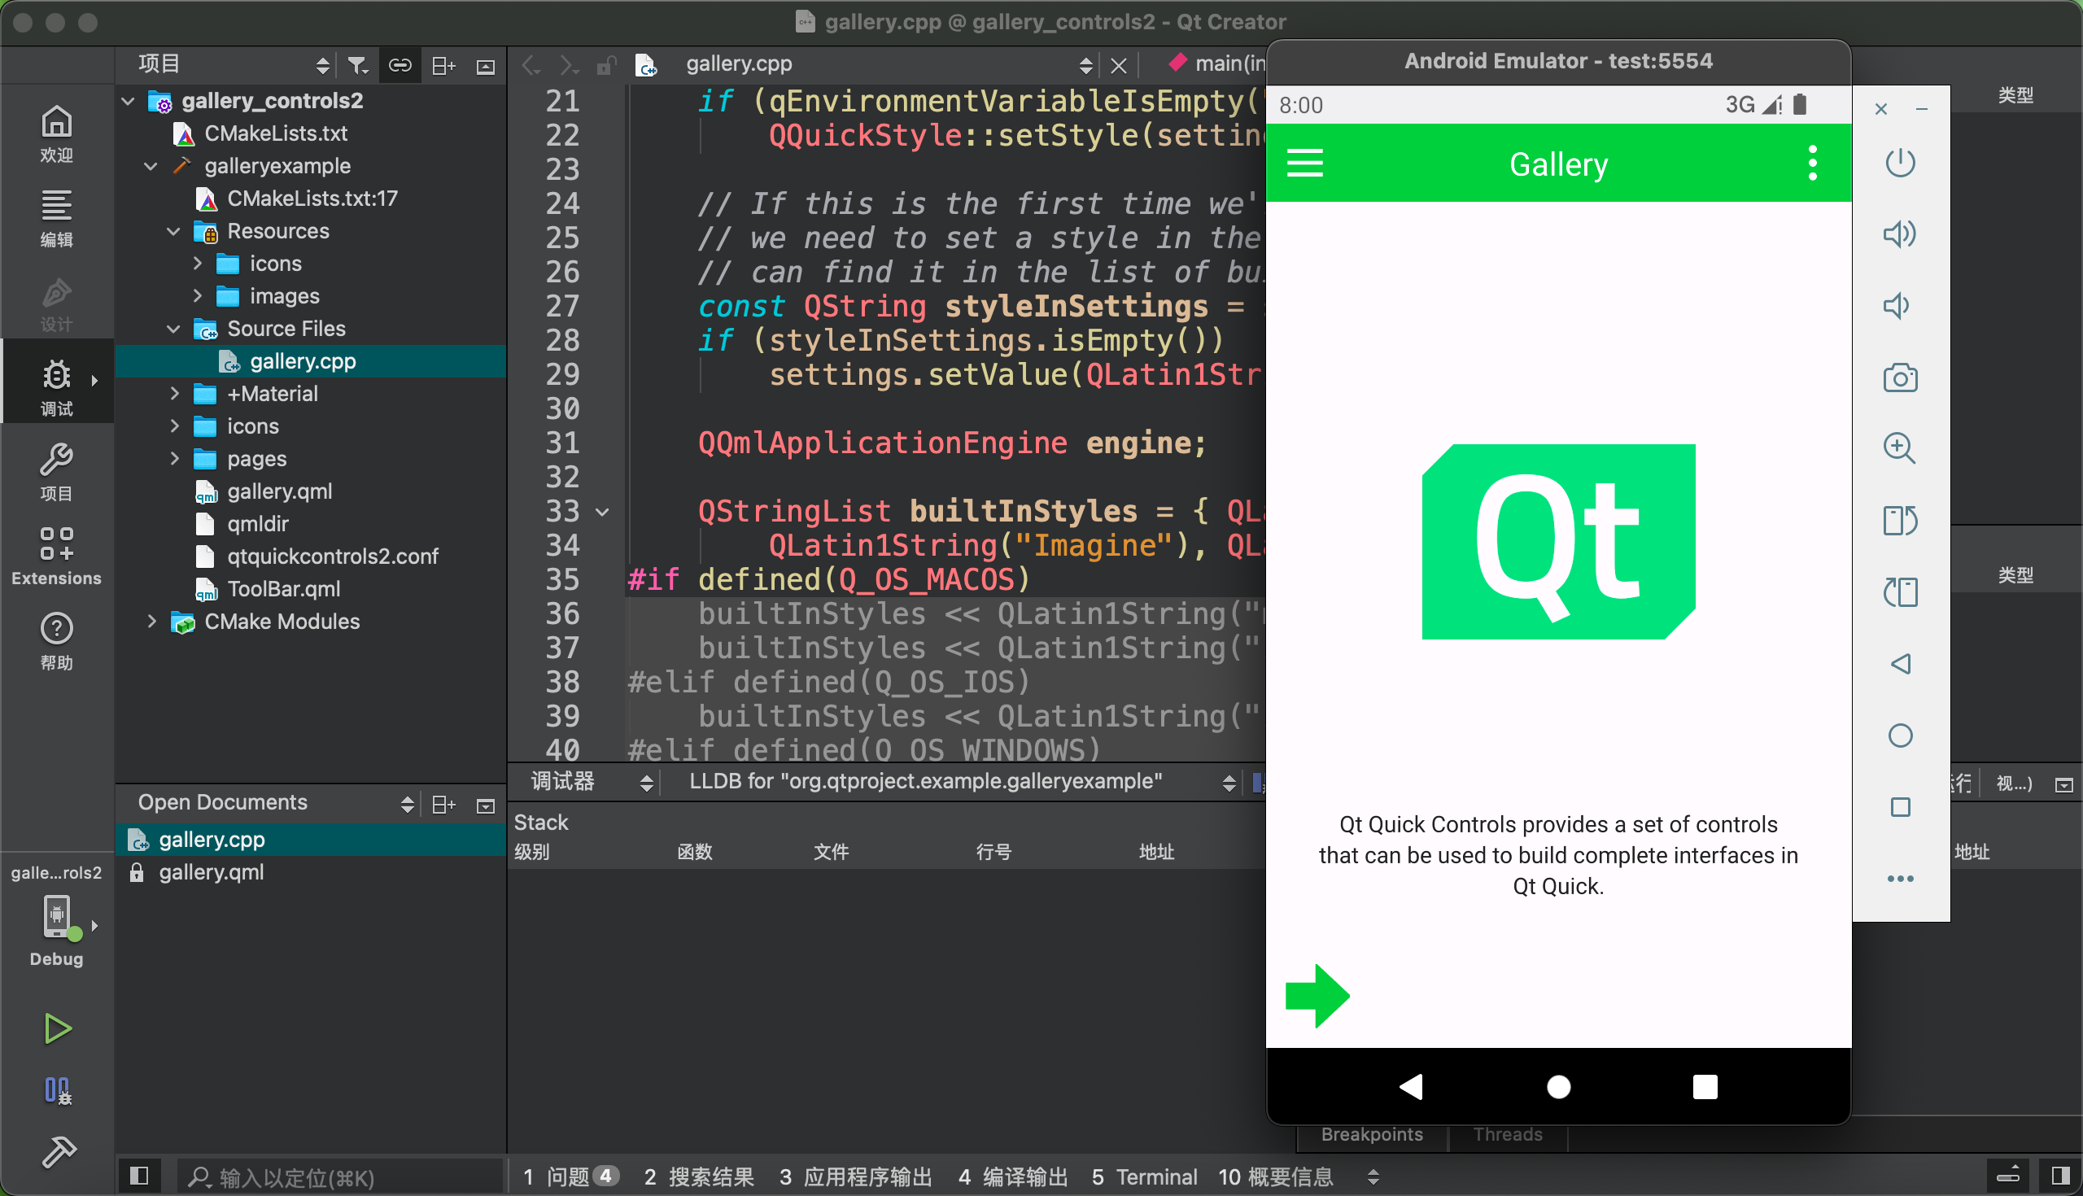
Task: Switch to 编辑 (Edit) mode
Action: 56,219
